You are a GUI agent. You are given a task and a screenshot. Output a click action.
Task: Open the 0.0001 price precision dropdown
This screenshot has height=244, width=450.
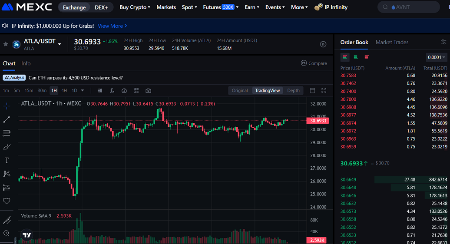(437, 57)
